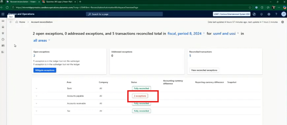Image resolution: width=287 pixels, height=125 pixels.
Task: Click the help question mark icon
Action: point(276,14)
